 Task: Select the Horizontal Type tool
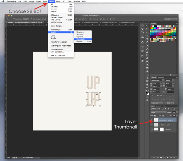click(x=147, y=75)
